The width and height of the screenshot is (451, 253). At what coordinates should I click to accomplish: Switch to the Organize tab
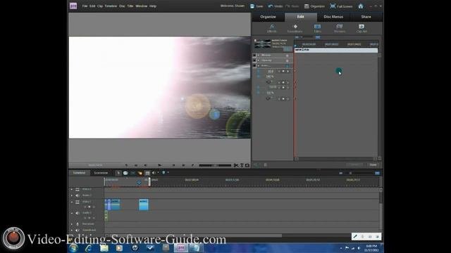(268, 17)
